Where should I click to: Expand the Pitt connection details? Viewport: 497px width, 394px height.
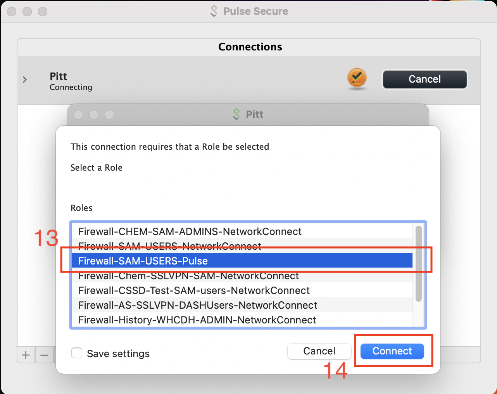click(x=25, y=79)
